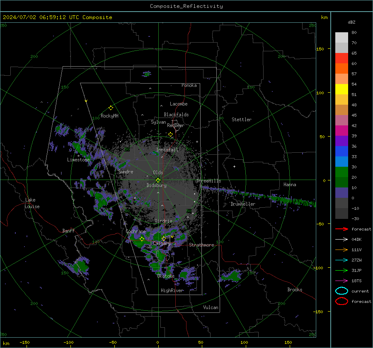Screen dimensions: 373x348
Task: Select radar-center diamond marker above Didsbury
Action: point(158,180)
